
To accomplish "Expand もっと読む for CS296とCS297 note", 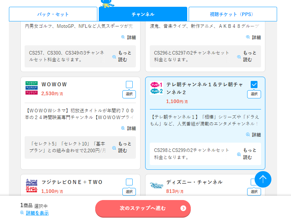I will [247, 56].
